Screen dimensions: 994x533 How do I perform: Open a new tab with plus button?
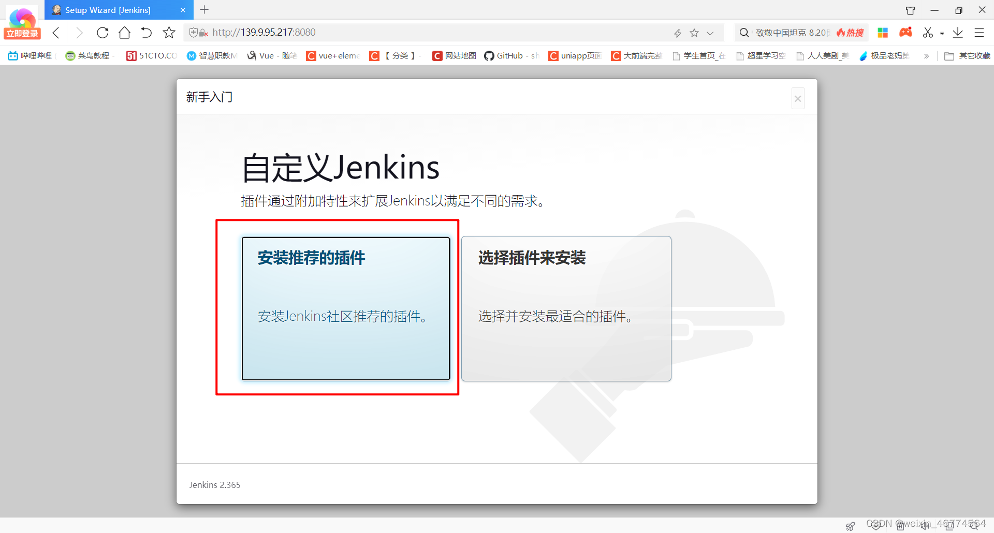tap(204, 10)
